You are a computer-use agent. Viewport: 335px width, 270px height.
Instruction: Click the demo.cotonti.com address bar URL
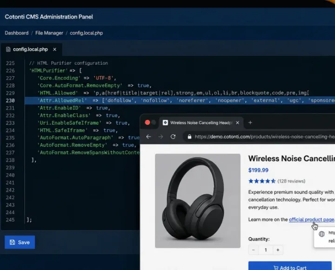pos(264,137)
